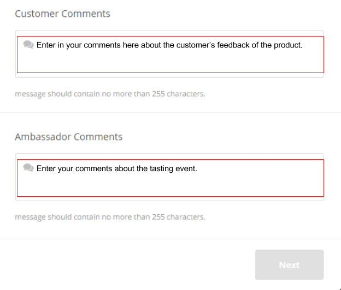Click the speech bubble icon in Ambassador Comments
341x290 pixels.
28,168
